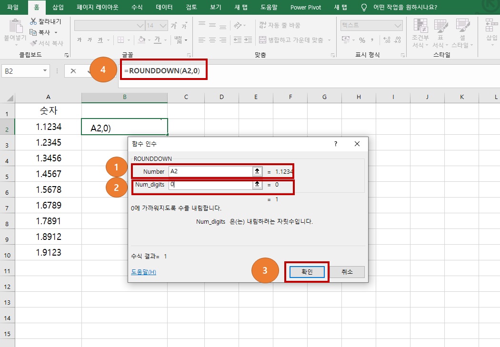
Task: Toggle bold 가 formatting
Action: 79,40
